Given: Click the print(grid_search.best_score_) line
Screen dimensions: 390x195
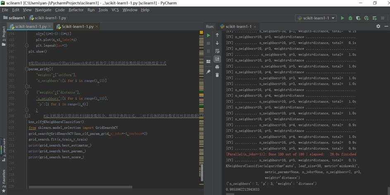Looking at the screenshot, I should tap(56, 157).
